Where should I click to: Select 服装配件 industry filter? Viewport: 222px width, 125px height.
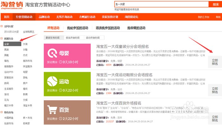pos(9,66)
